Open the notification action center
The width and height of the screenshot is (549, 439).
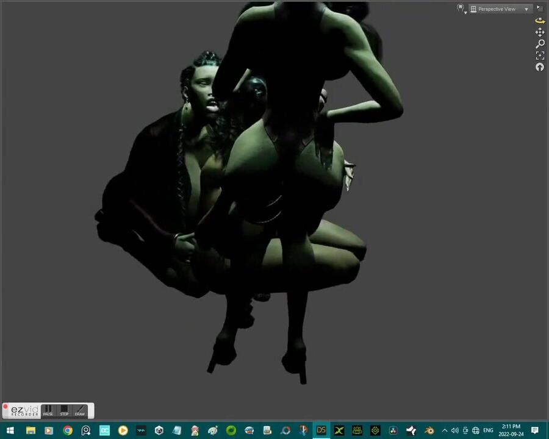click(x=535, y=430)
